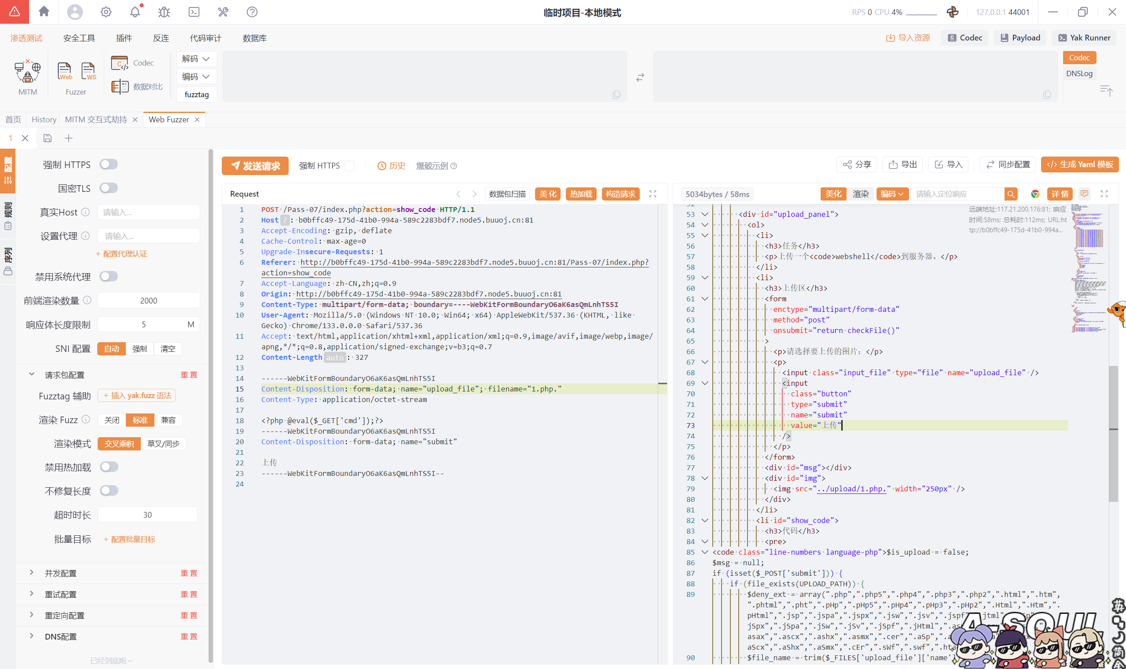Open response in Chrome browser icon
The width and height of the screenshot is (1126, 669).
pyautogui.click(x=1035, y=194)
